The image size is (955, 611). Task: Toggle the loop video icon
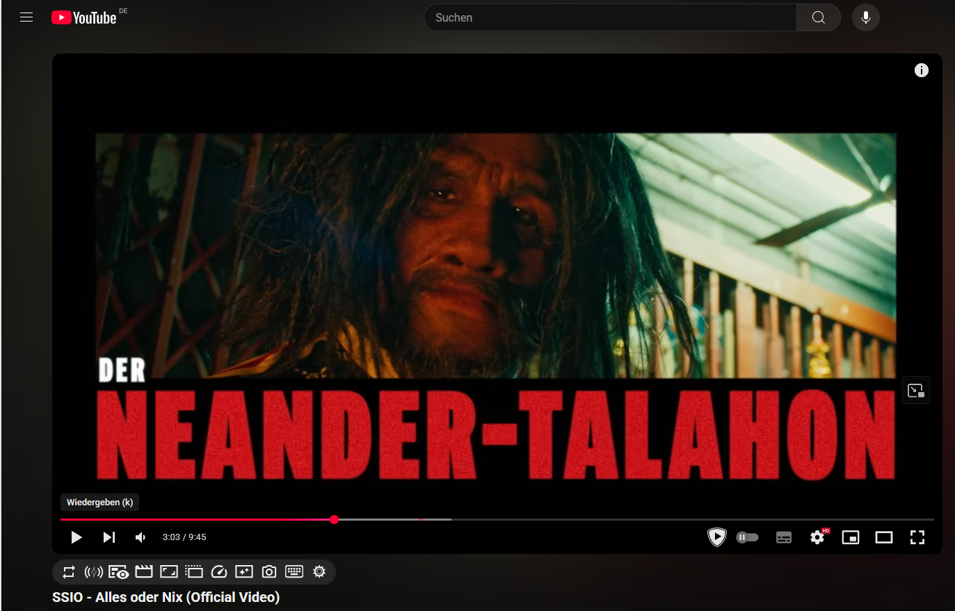(69, 572)
